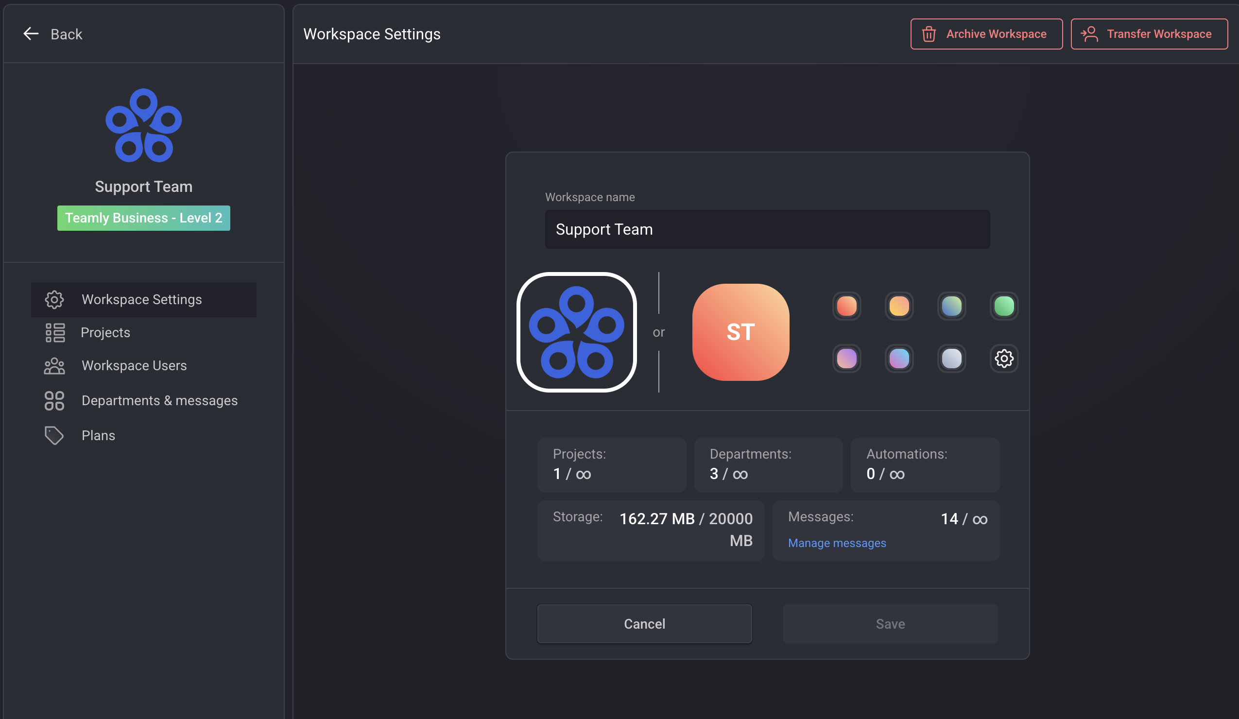This screenshot has height=719, width=1239.
Task: Open the Workspace Users menu item
Action: click(x=134, y=366)
